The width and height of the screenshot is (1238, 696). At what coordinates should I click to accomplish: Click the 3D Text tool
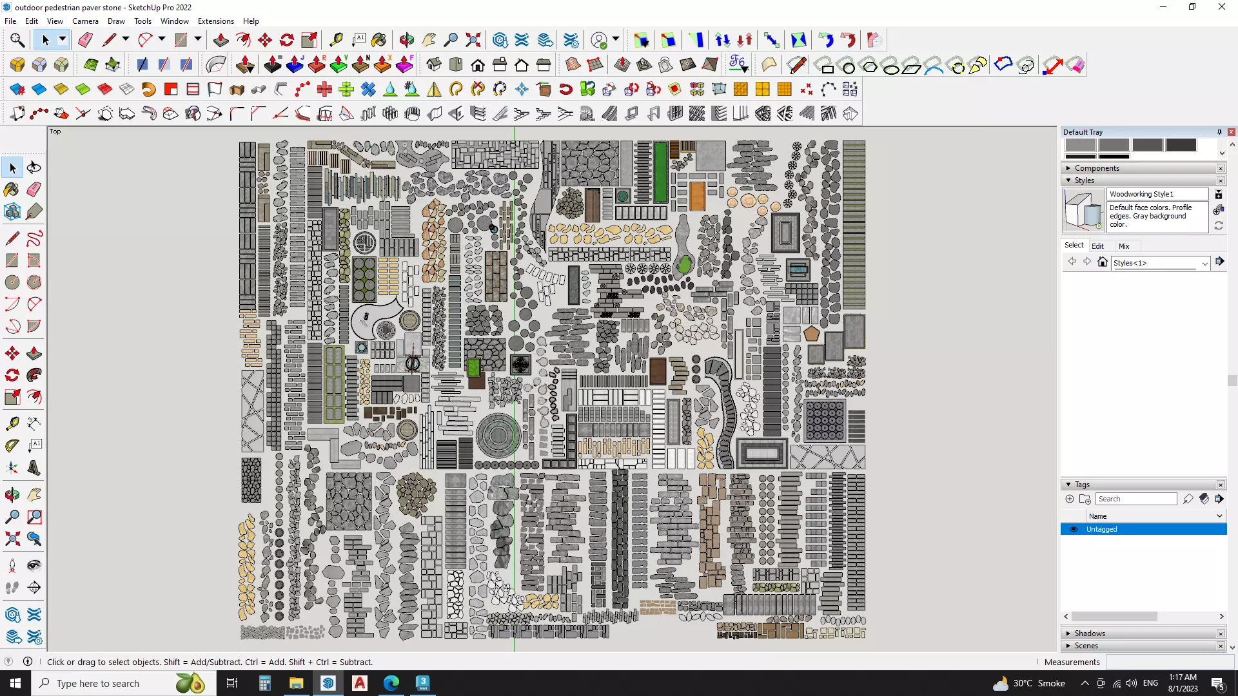coord(34,469)
